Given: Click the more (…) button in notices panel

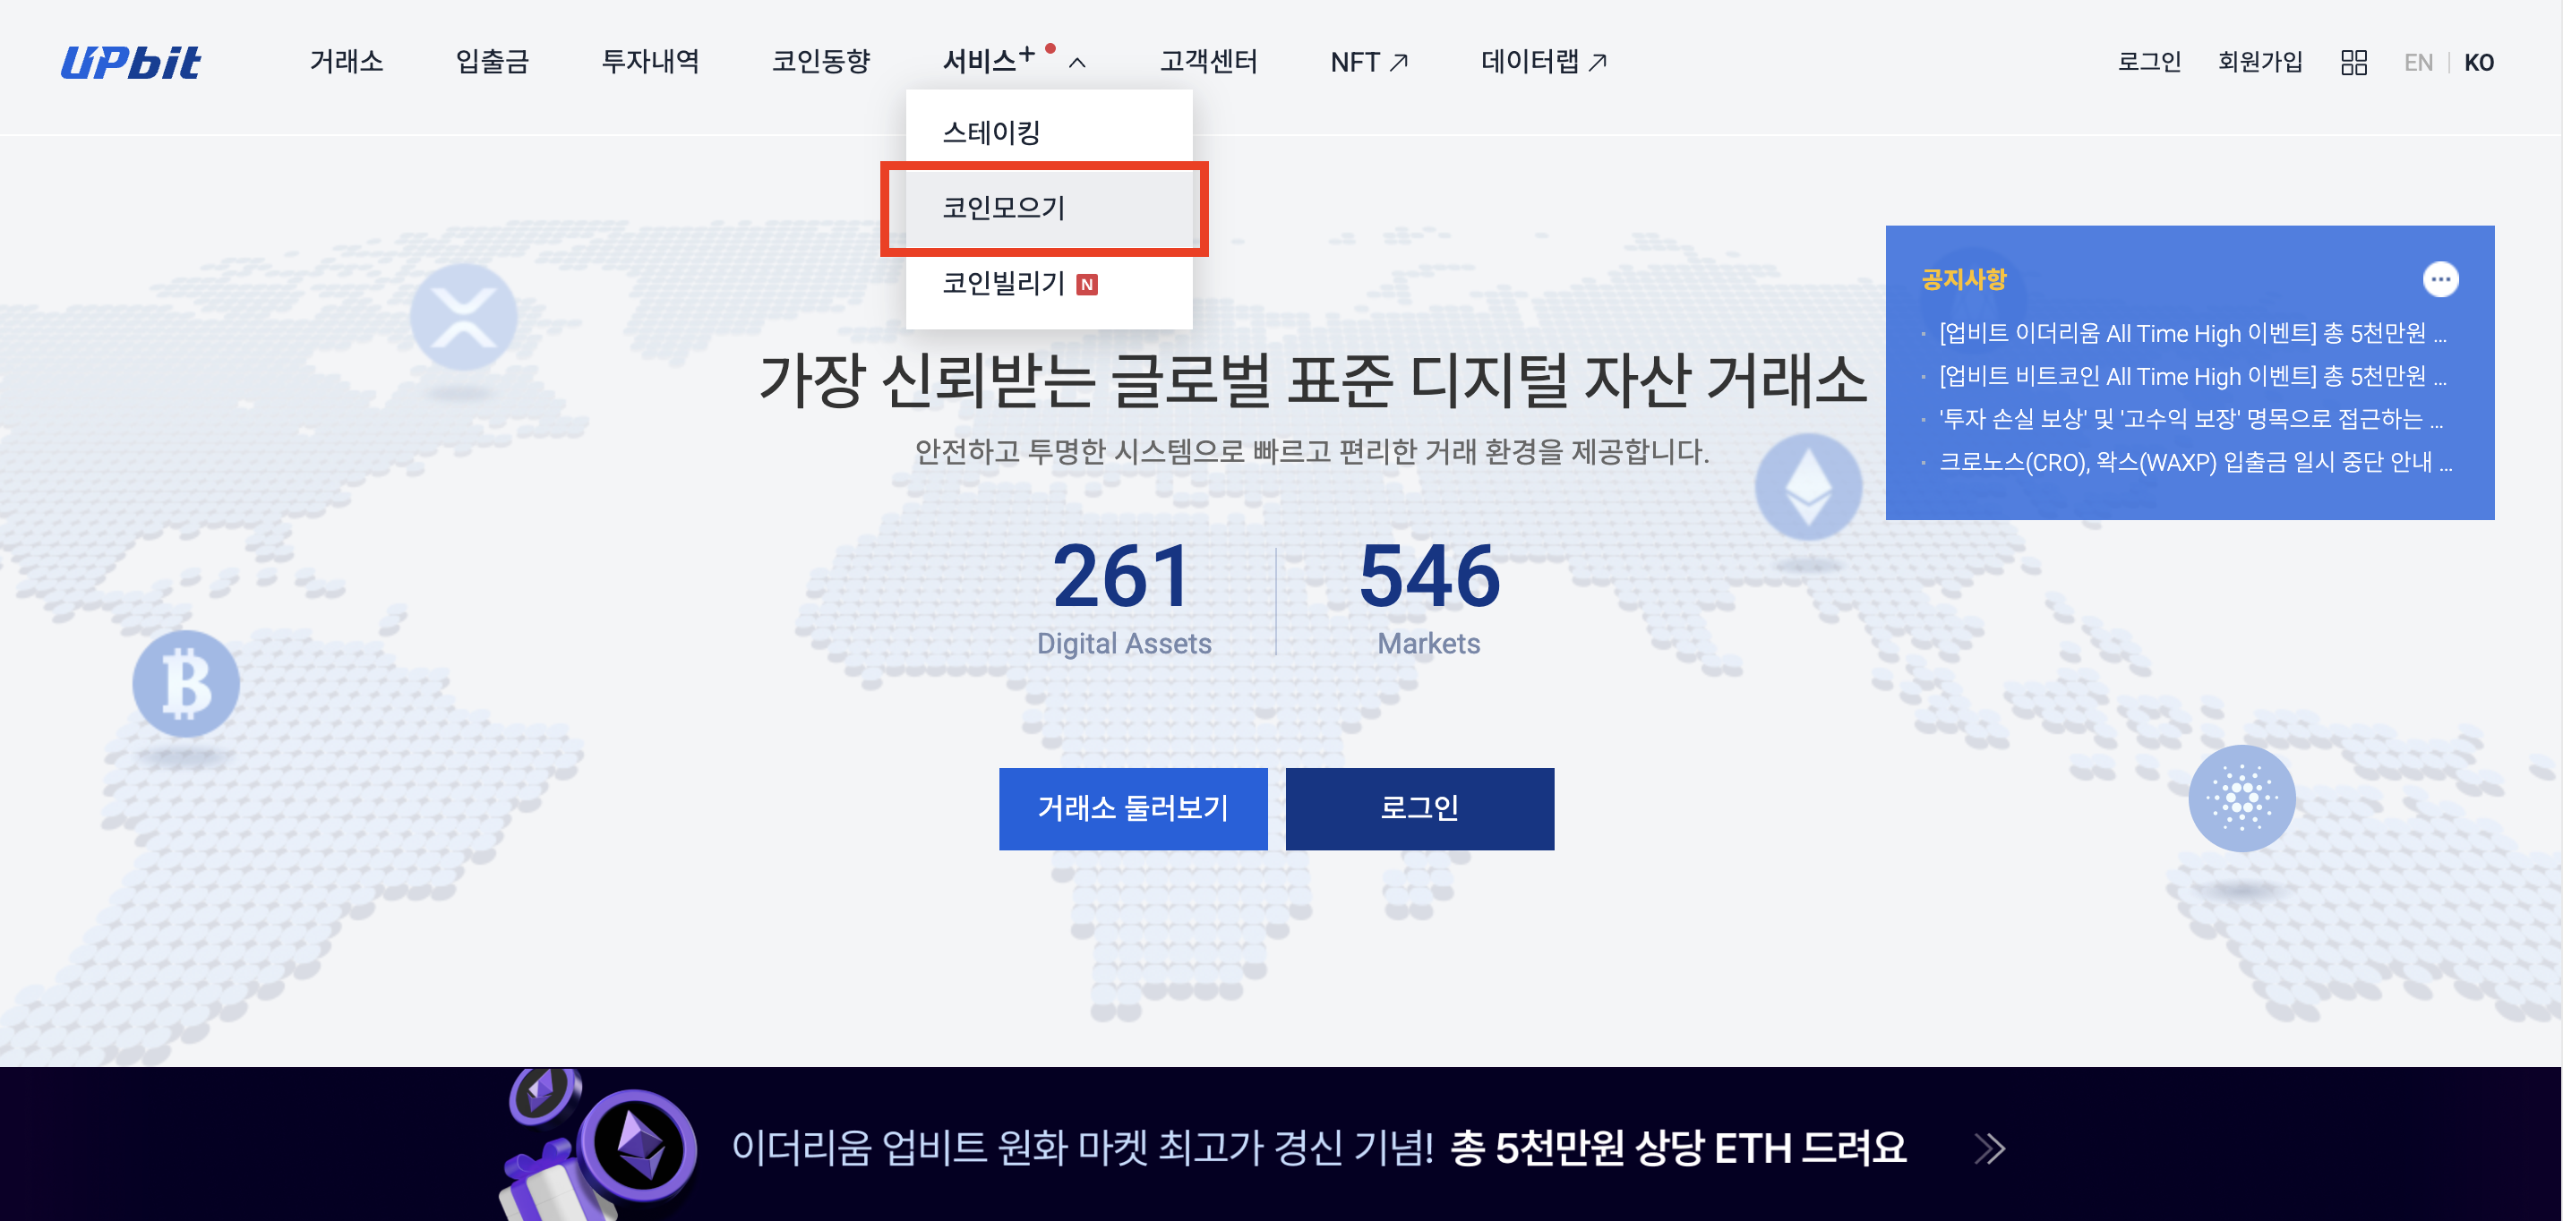Looking at the screenshot, I should [2439, 279].
